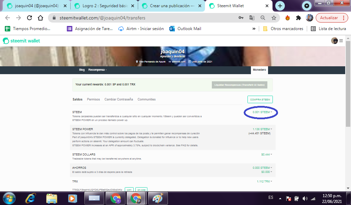Screen dimensions: 351x205
Task: Open the Communities tab
Action: tap(146, 99)
